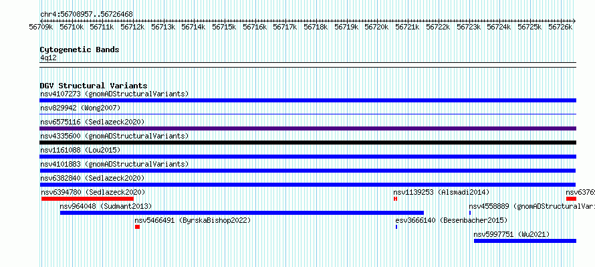
Task: Click the 56712k ruler tick label
Action: pyautogui.click(x=132, y=27)
